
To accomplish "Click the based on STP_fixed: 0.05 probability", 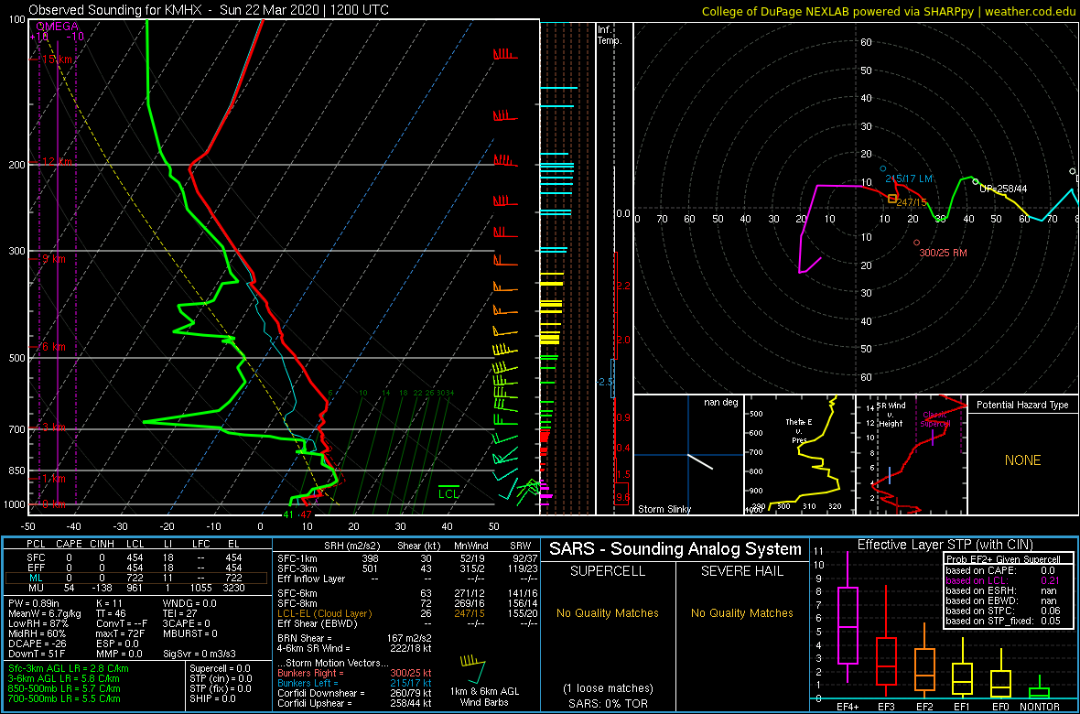I will (1005, 622).
